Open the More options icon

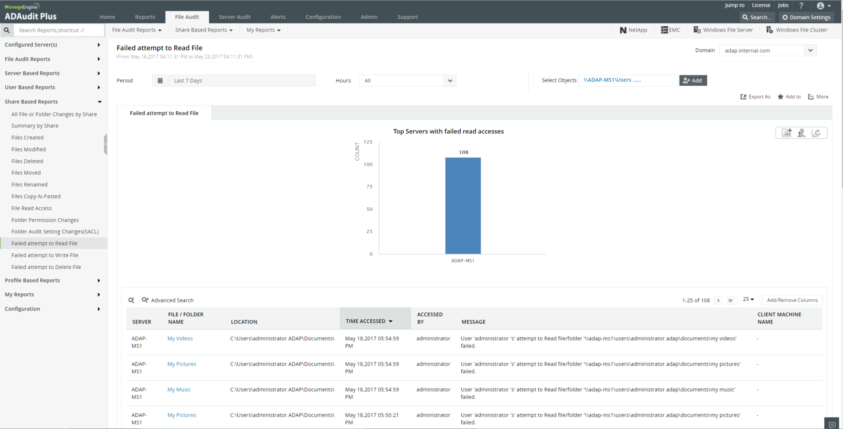point(811,97)
